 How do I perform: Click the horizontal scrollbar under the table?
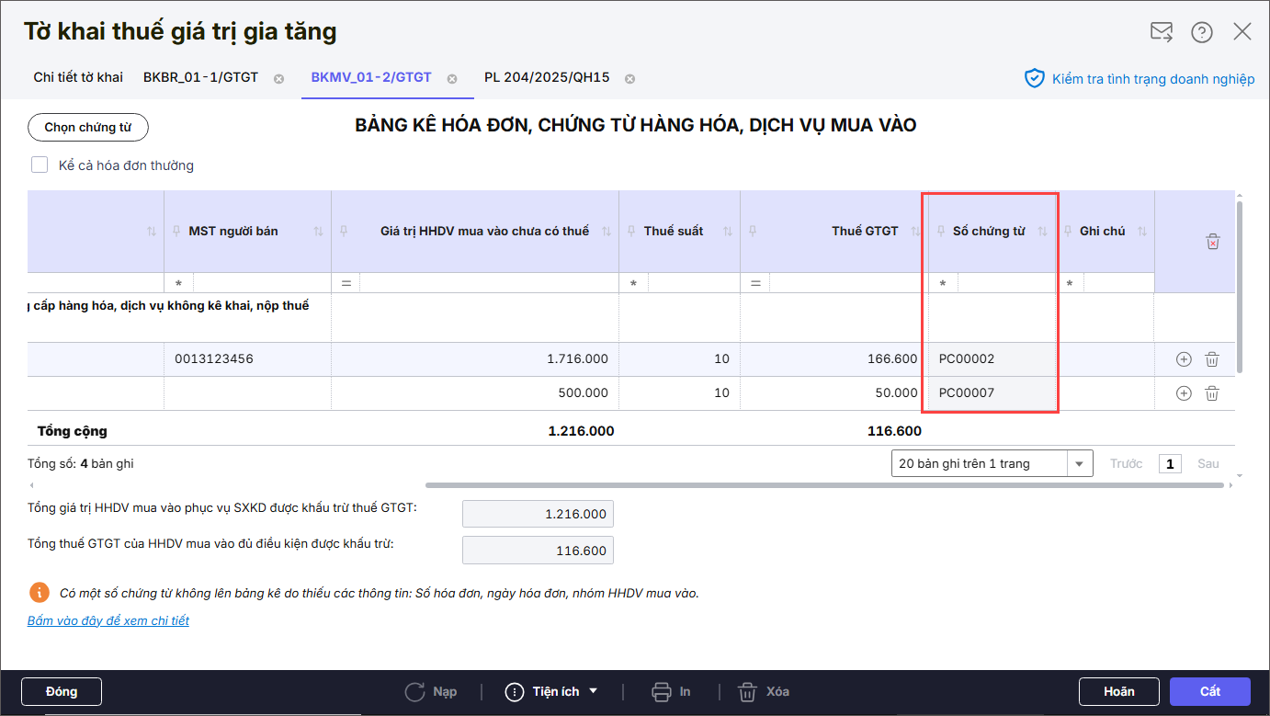(827, 484)
